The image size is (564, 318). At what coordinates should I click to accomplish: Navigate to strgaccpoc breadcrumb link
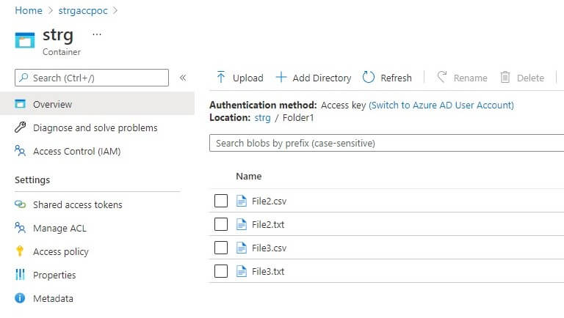pyautogui.click(x=82, y=11)
